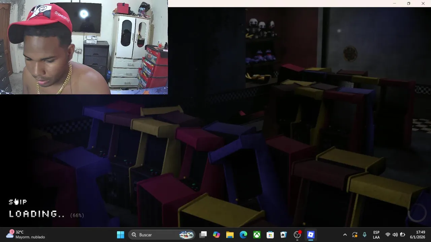Image resolution: width=431 pixels, height=242 pixels.
Task: Click the SKIP button on loading screen
Action: tap(18, 202)
